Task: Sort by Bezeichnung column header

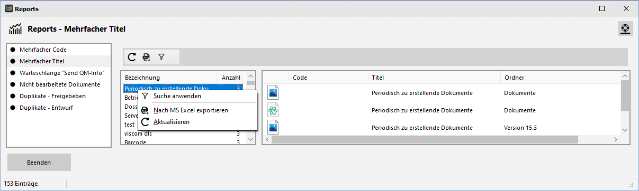Action: [x=169, y=78]
